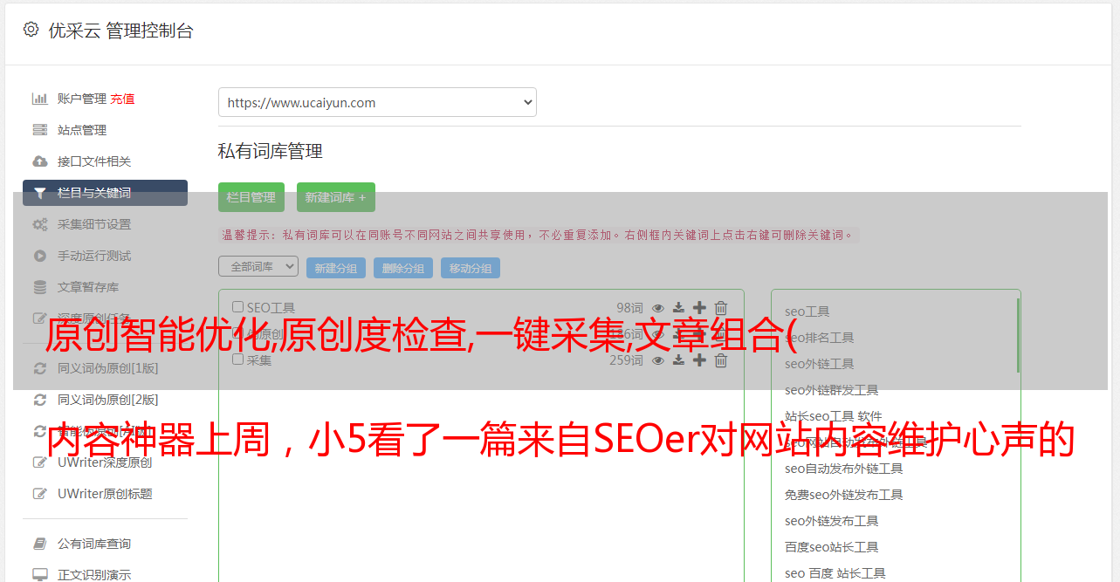Click the play icon for 手动运行测试
The height and width of the screenshot is (582, 1120).
click(x=40, y=256)
